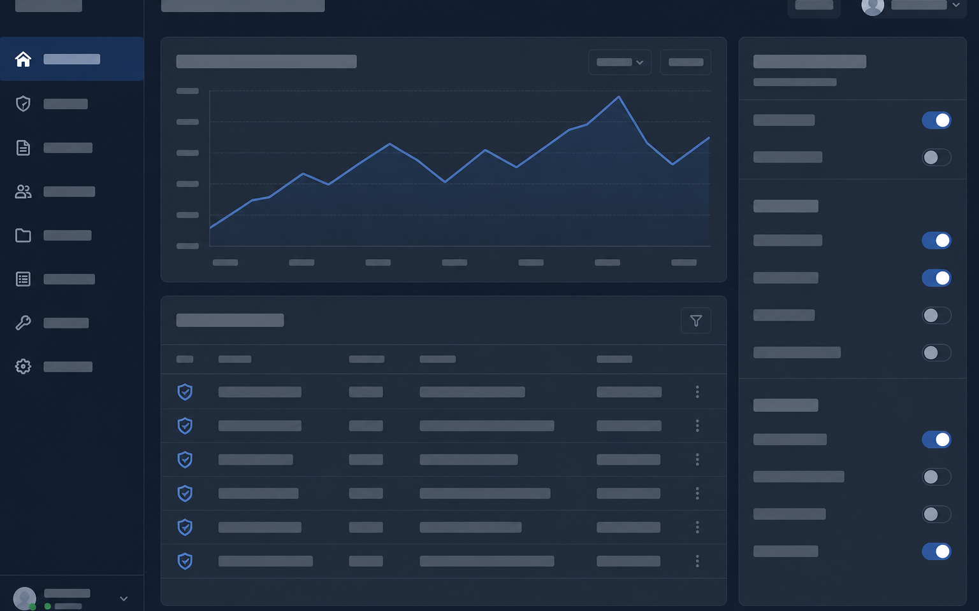The image size is (979, 611).
Task: Expand the chart header dropdown with chevron
Action: click(x=620, y=62)
